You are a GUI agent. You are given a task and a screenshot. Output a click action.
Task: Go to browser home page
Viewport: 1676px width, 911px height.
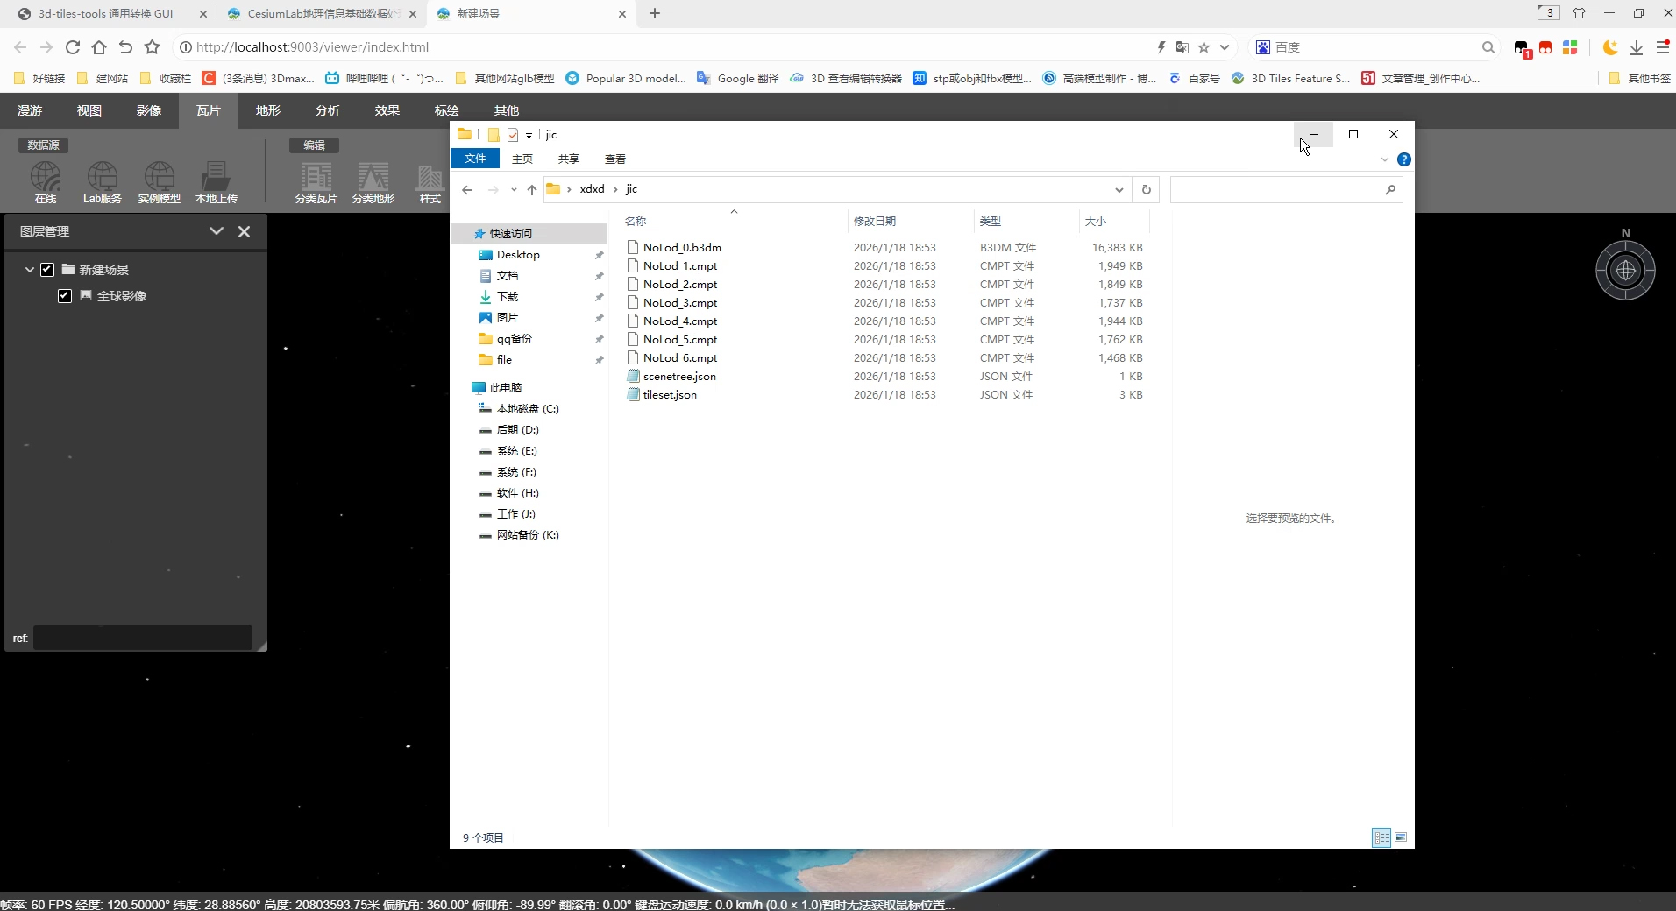point(99,47)
